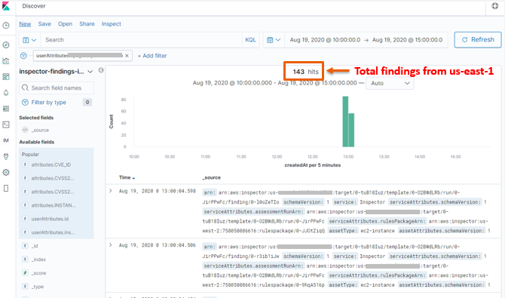Screen dimensions: 505x298
Task: Click the Inspect menu item
Action: point(111,24)
